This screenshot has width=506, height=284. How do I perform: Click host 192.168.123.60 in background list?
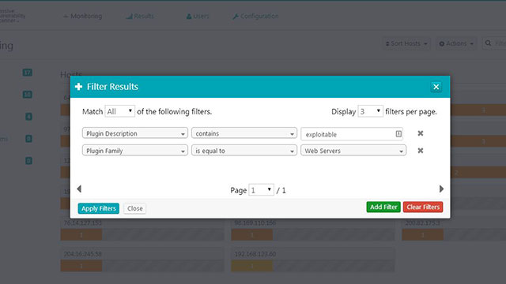255,254
